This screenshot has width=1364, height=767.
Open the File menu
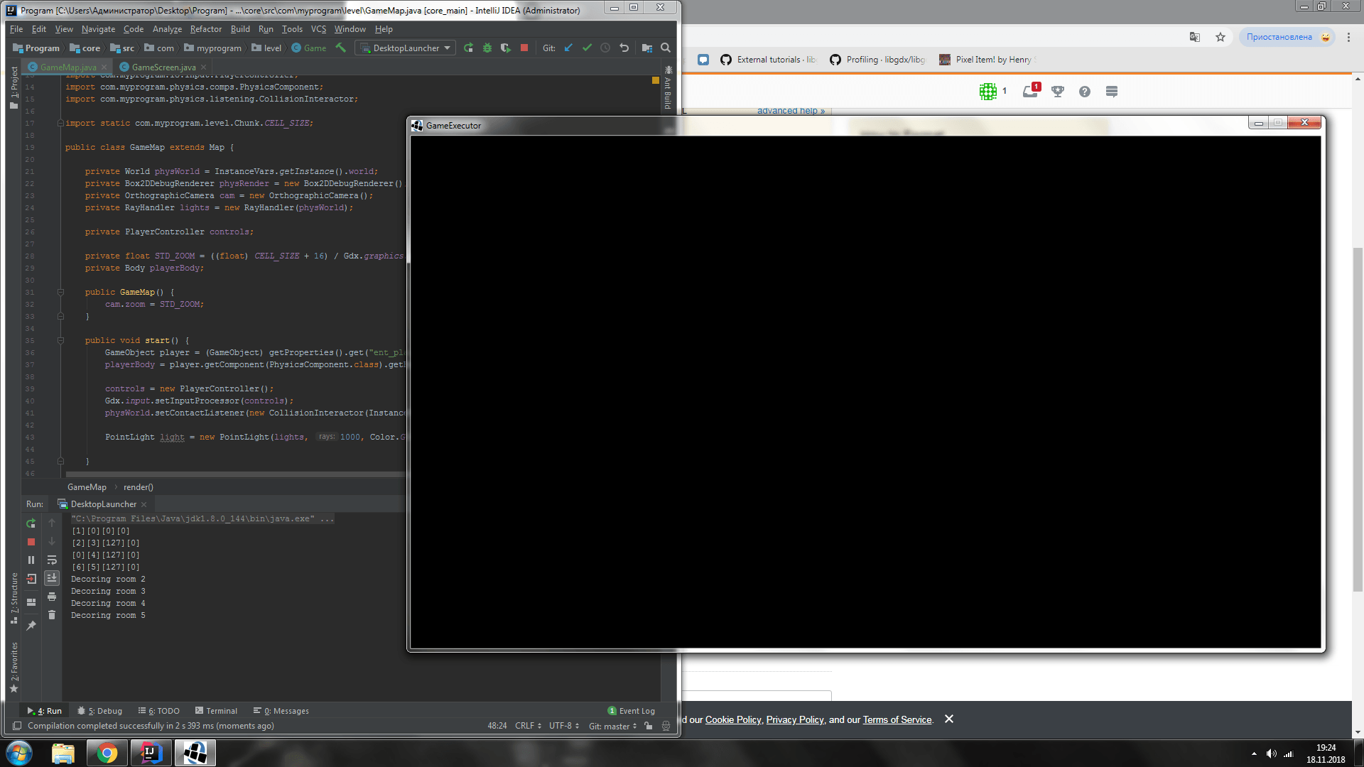tap(16, 29)
